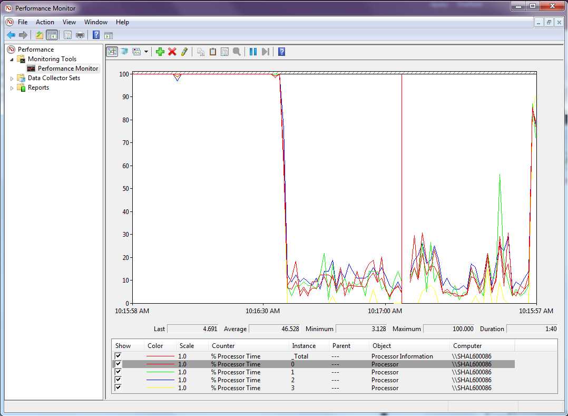The image size is (568, 416).
Task: Click the Update Data step icon
Action: coord(265,52)
